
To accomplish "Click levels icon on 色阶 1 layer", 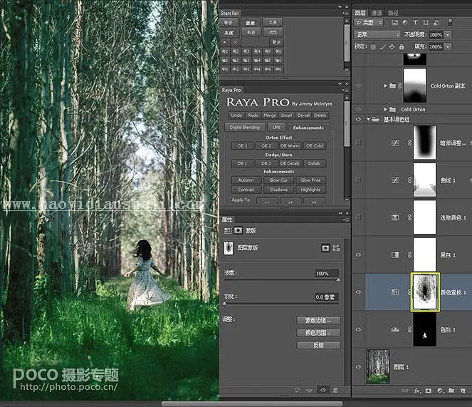I will click(395, 329).
